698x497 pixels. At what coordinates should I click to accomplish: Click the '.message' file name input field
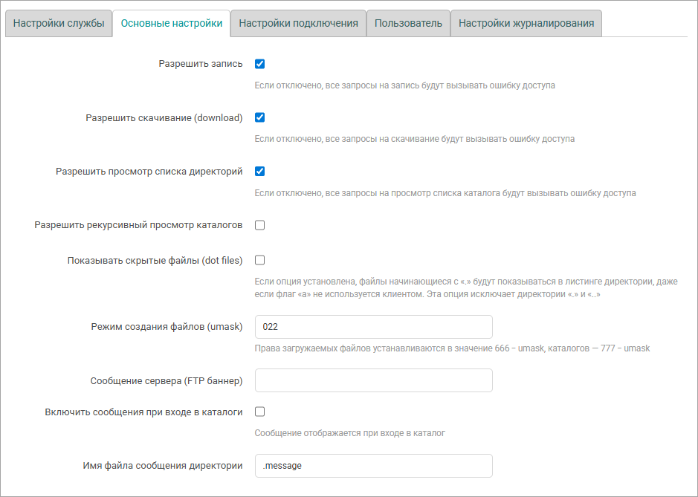click(373, 466)
